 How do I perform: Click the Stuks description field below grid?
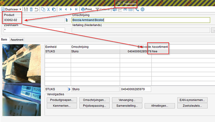[x=95, y=89]
